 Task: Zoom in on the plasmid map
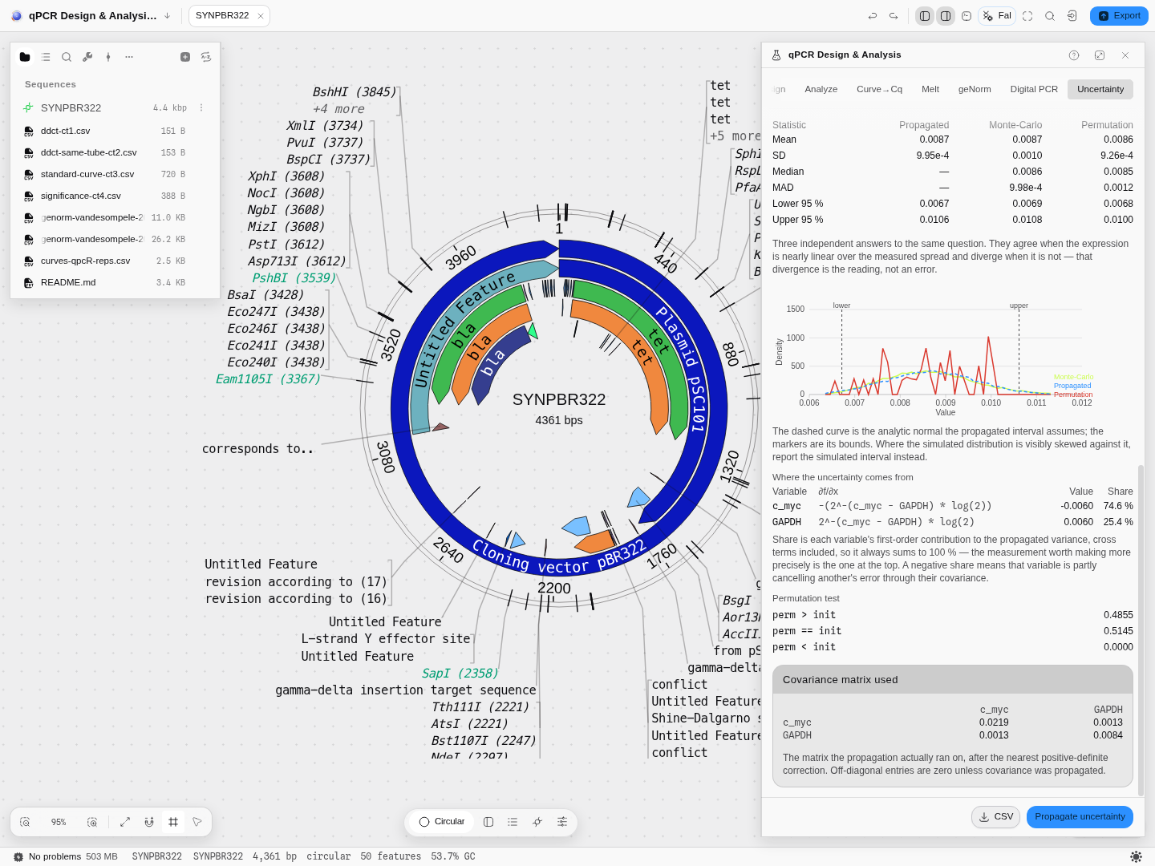(x=92, y=822)
